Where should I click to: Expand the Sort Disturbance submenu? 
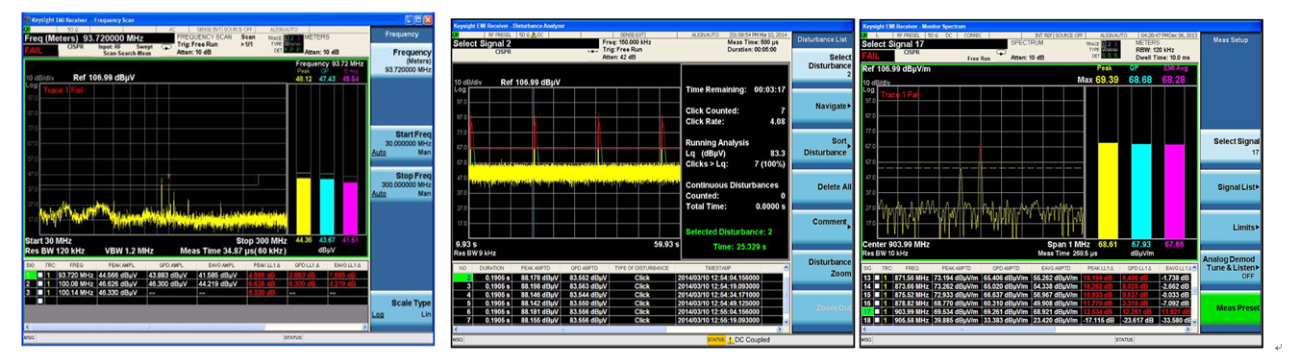click(x=824, y=146)
